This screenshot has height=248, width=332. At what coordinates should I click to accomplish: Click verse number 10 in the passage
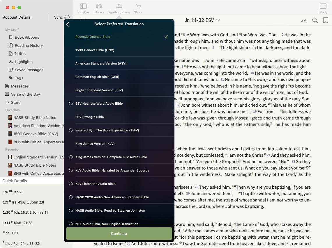click(x=252, y=73)
